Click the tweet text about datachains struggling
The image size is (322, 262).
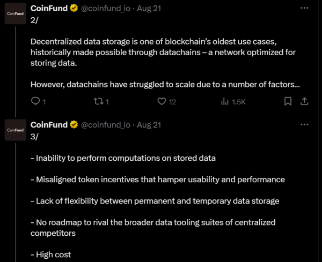165,84
